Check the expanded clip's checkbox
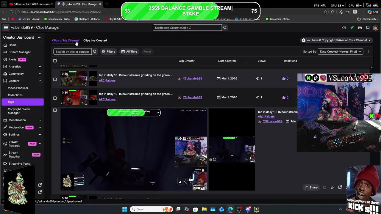Image resolution: width=381 pixels, height=214 pixels. click(55, 110)
